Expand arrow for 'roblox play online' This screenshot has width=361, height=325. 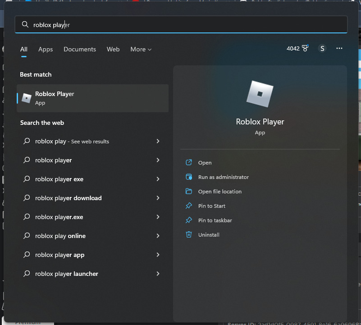tap(158, 236)
